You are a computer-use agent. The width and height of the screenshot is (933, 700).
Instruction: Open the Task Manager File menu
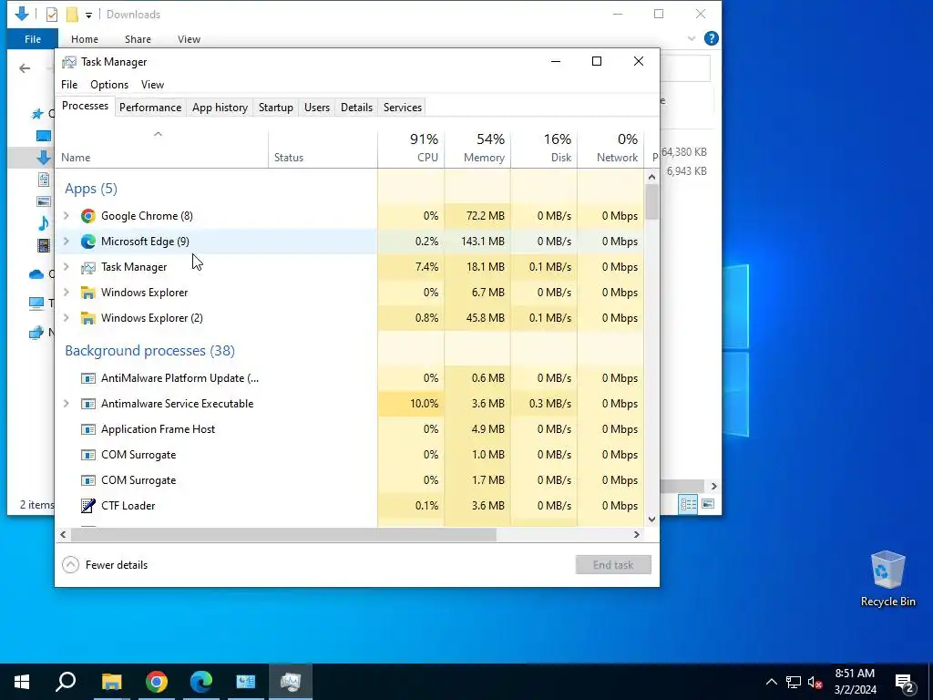[x=69, y=85]
